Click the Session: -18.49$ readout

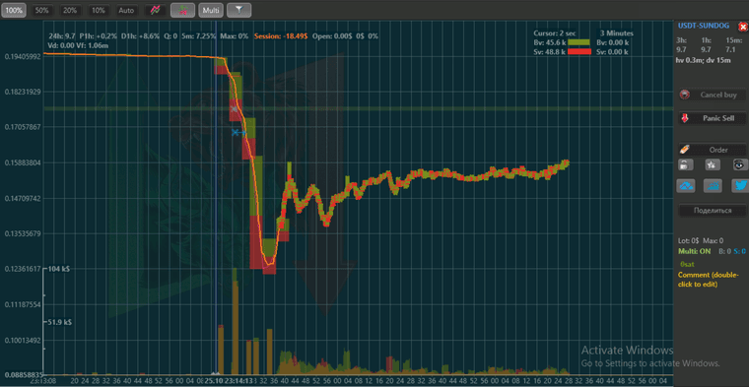[282, 35]
